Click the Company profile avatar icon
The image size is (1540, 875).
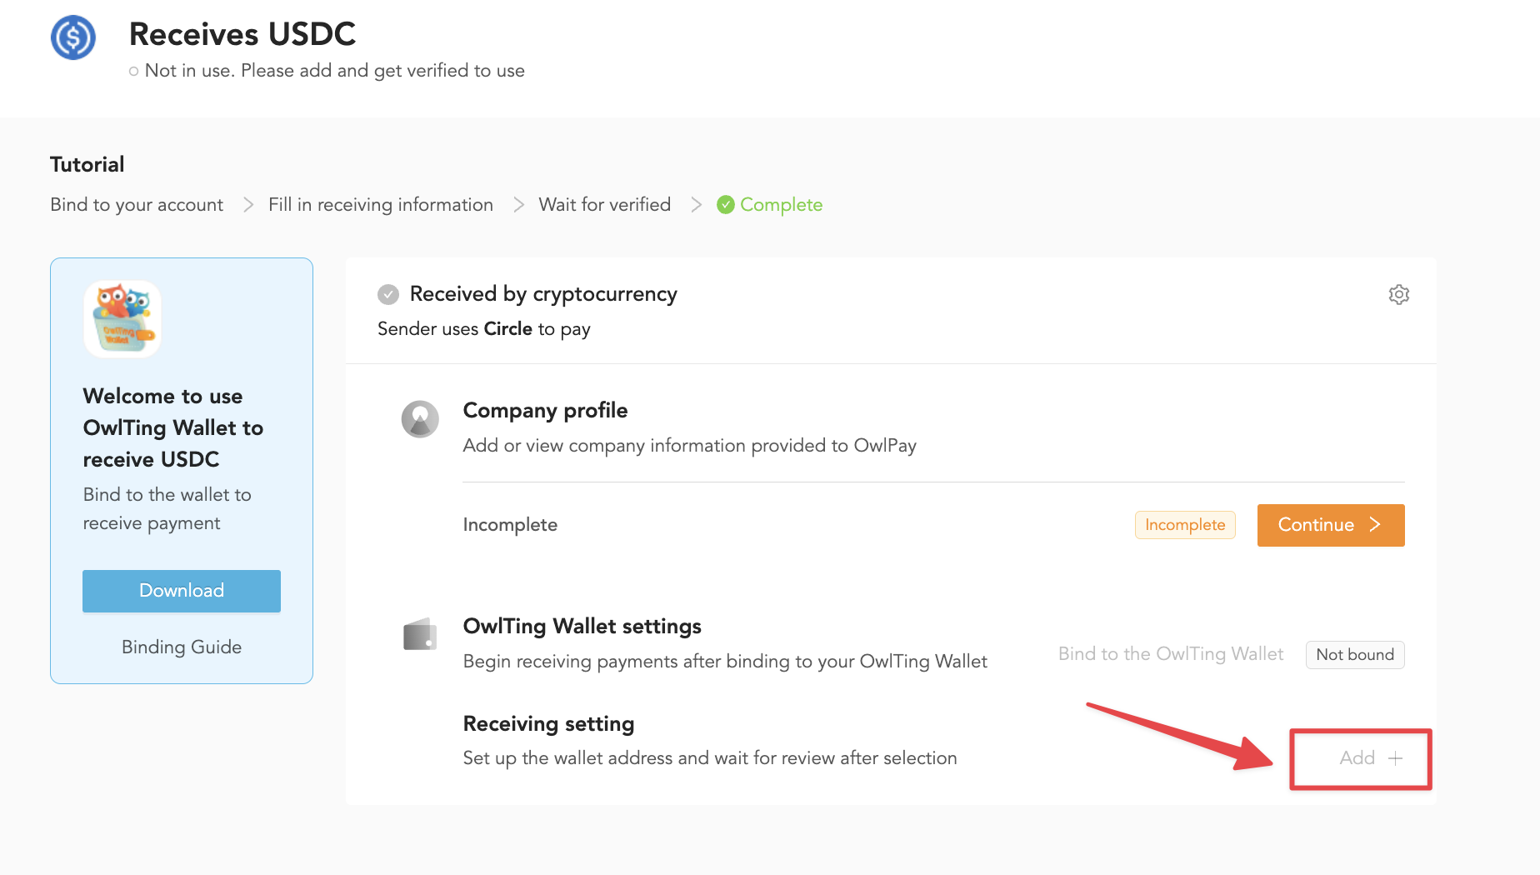[420, 418]
